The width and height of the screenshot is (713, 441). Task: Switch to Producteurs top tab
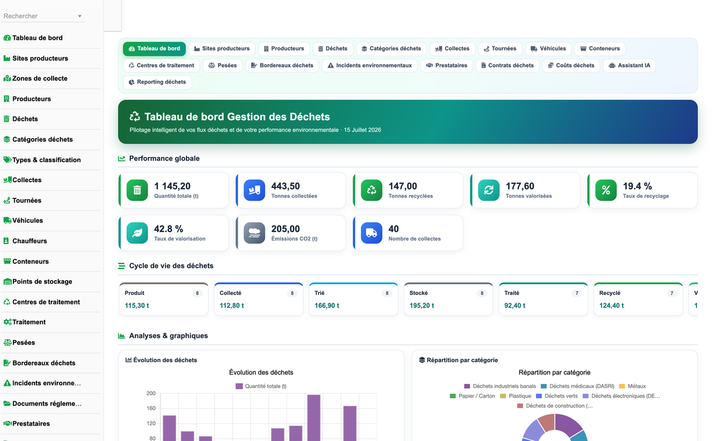point(283,49)
